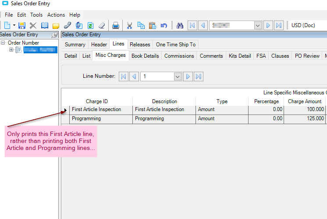Go to next record in toolbar navigator

coord(268,25)
